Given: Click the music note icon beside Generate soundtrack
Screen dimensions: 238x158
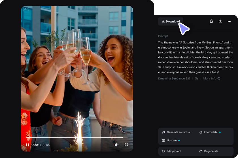Looking at the screenshot, I should coord(163,132).
